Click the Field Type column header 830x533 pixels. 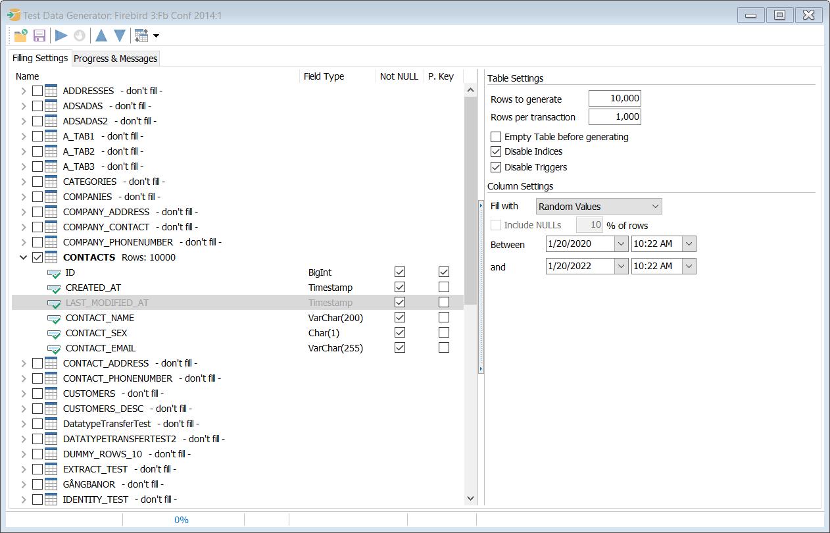[x=324, y=76]
